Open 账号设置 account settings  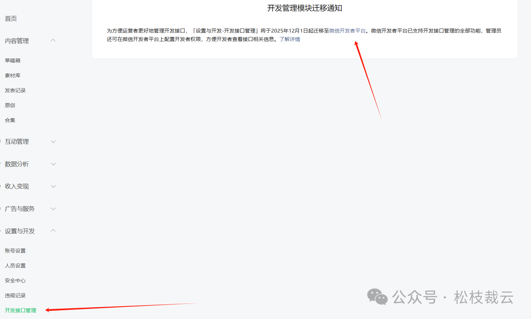tap(15, 251)
